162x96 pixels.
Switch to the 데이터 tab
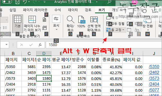click(73, 10)
